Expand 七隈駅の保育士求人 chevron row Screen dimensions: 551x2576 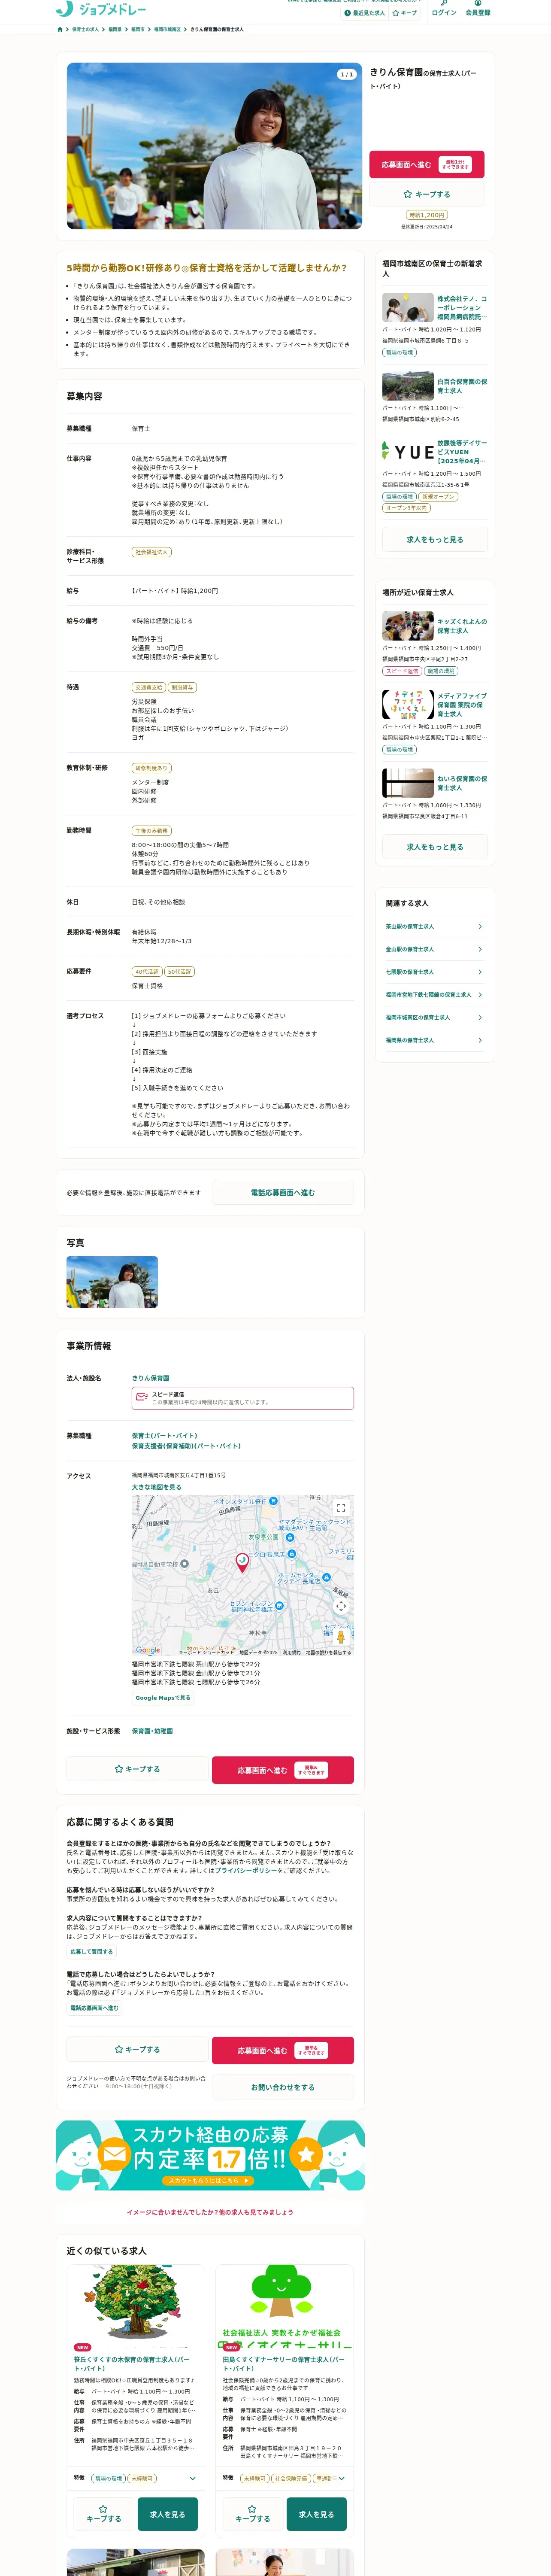(435, 972)
